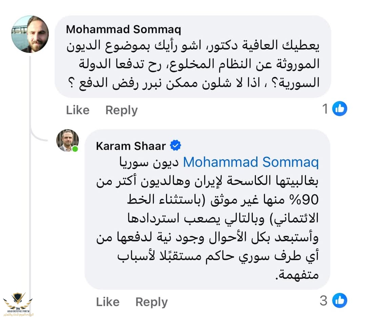
Task: Click thumbs-up reaction icon on first comment
Action: 340,109
